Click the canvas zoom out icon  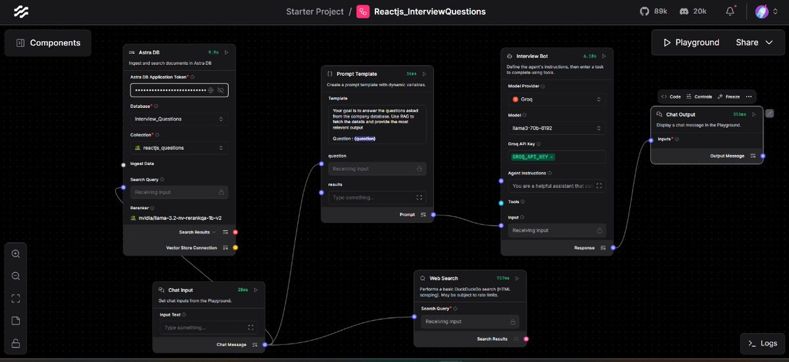tap(16, 276)
